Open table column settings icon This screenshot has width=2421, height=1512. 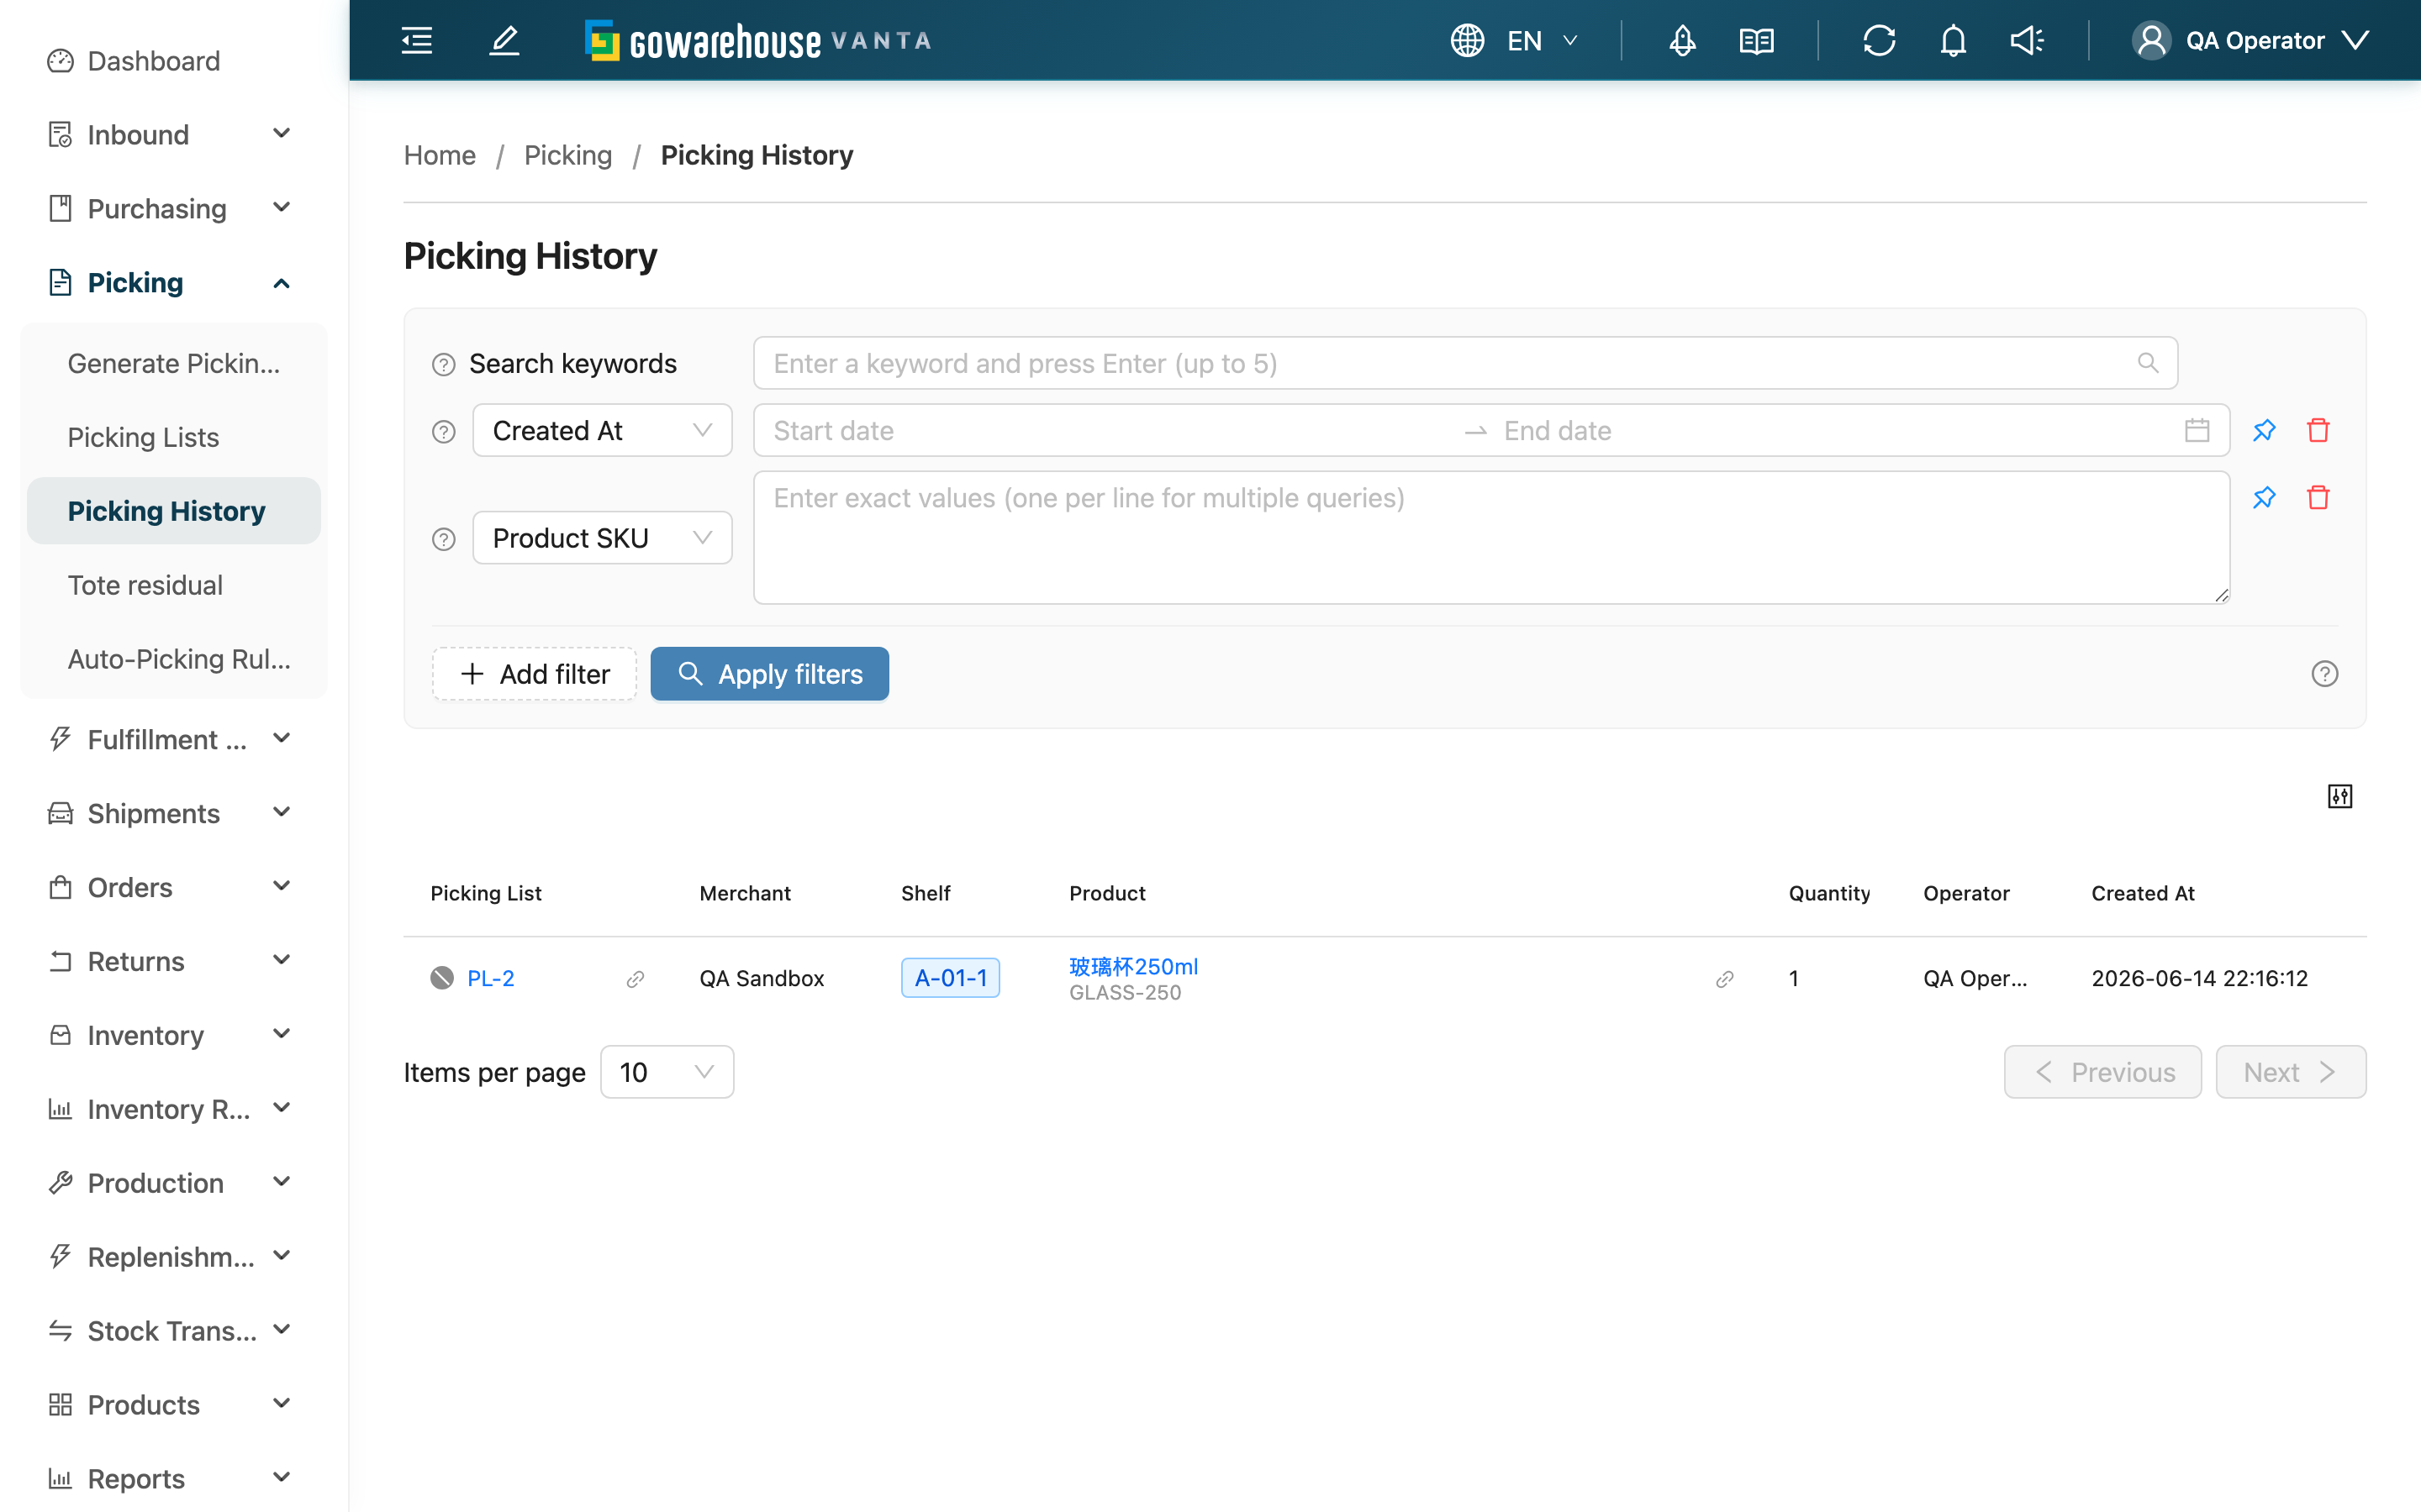[x=2340, y=796]
